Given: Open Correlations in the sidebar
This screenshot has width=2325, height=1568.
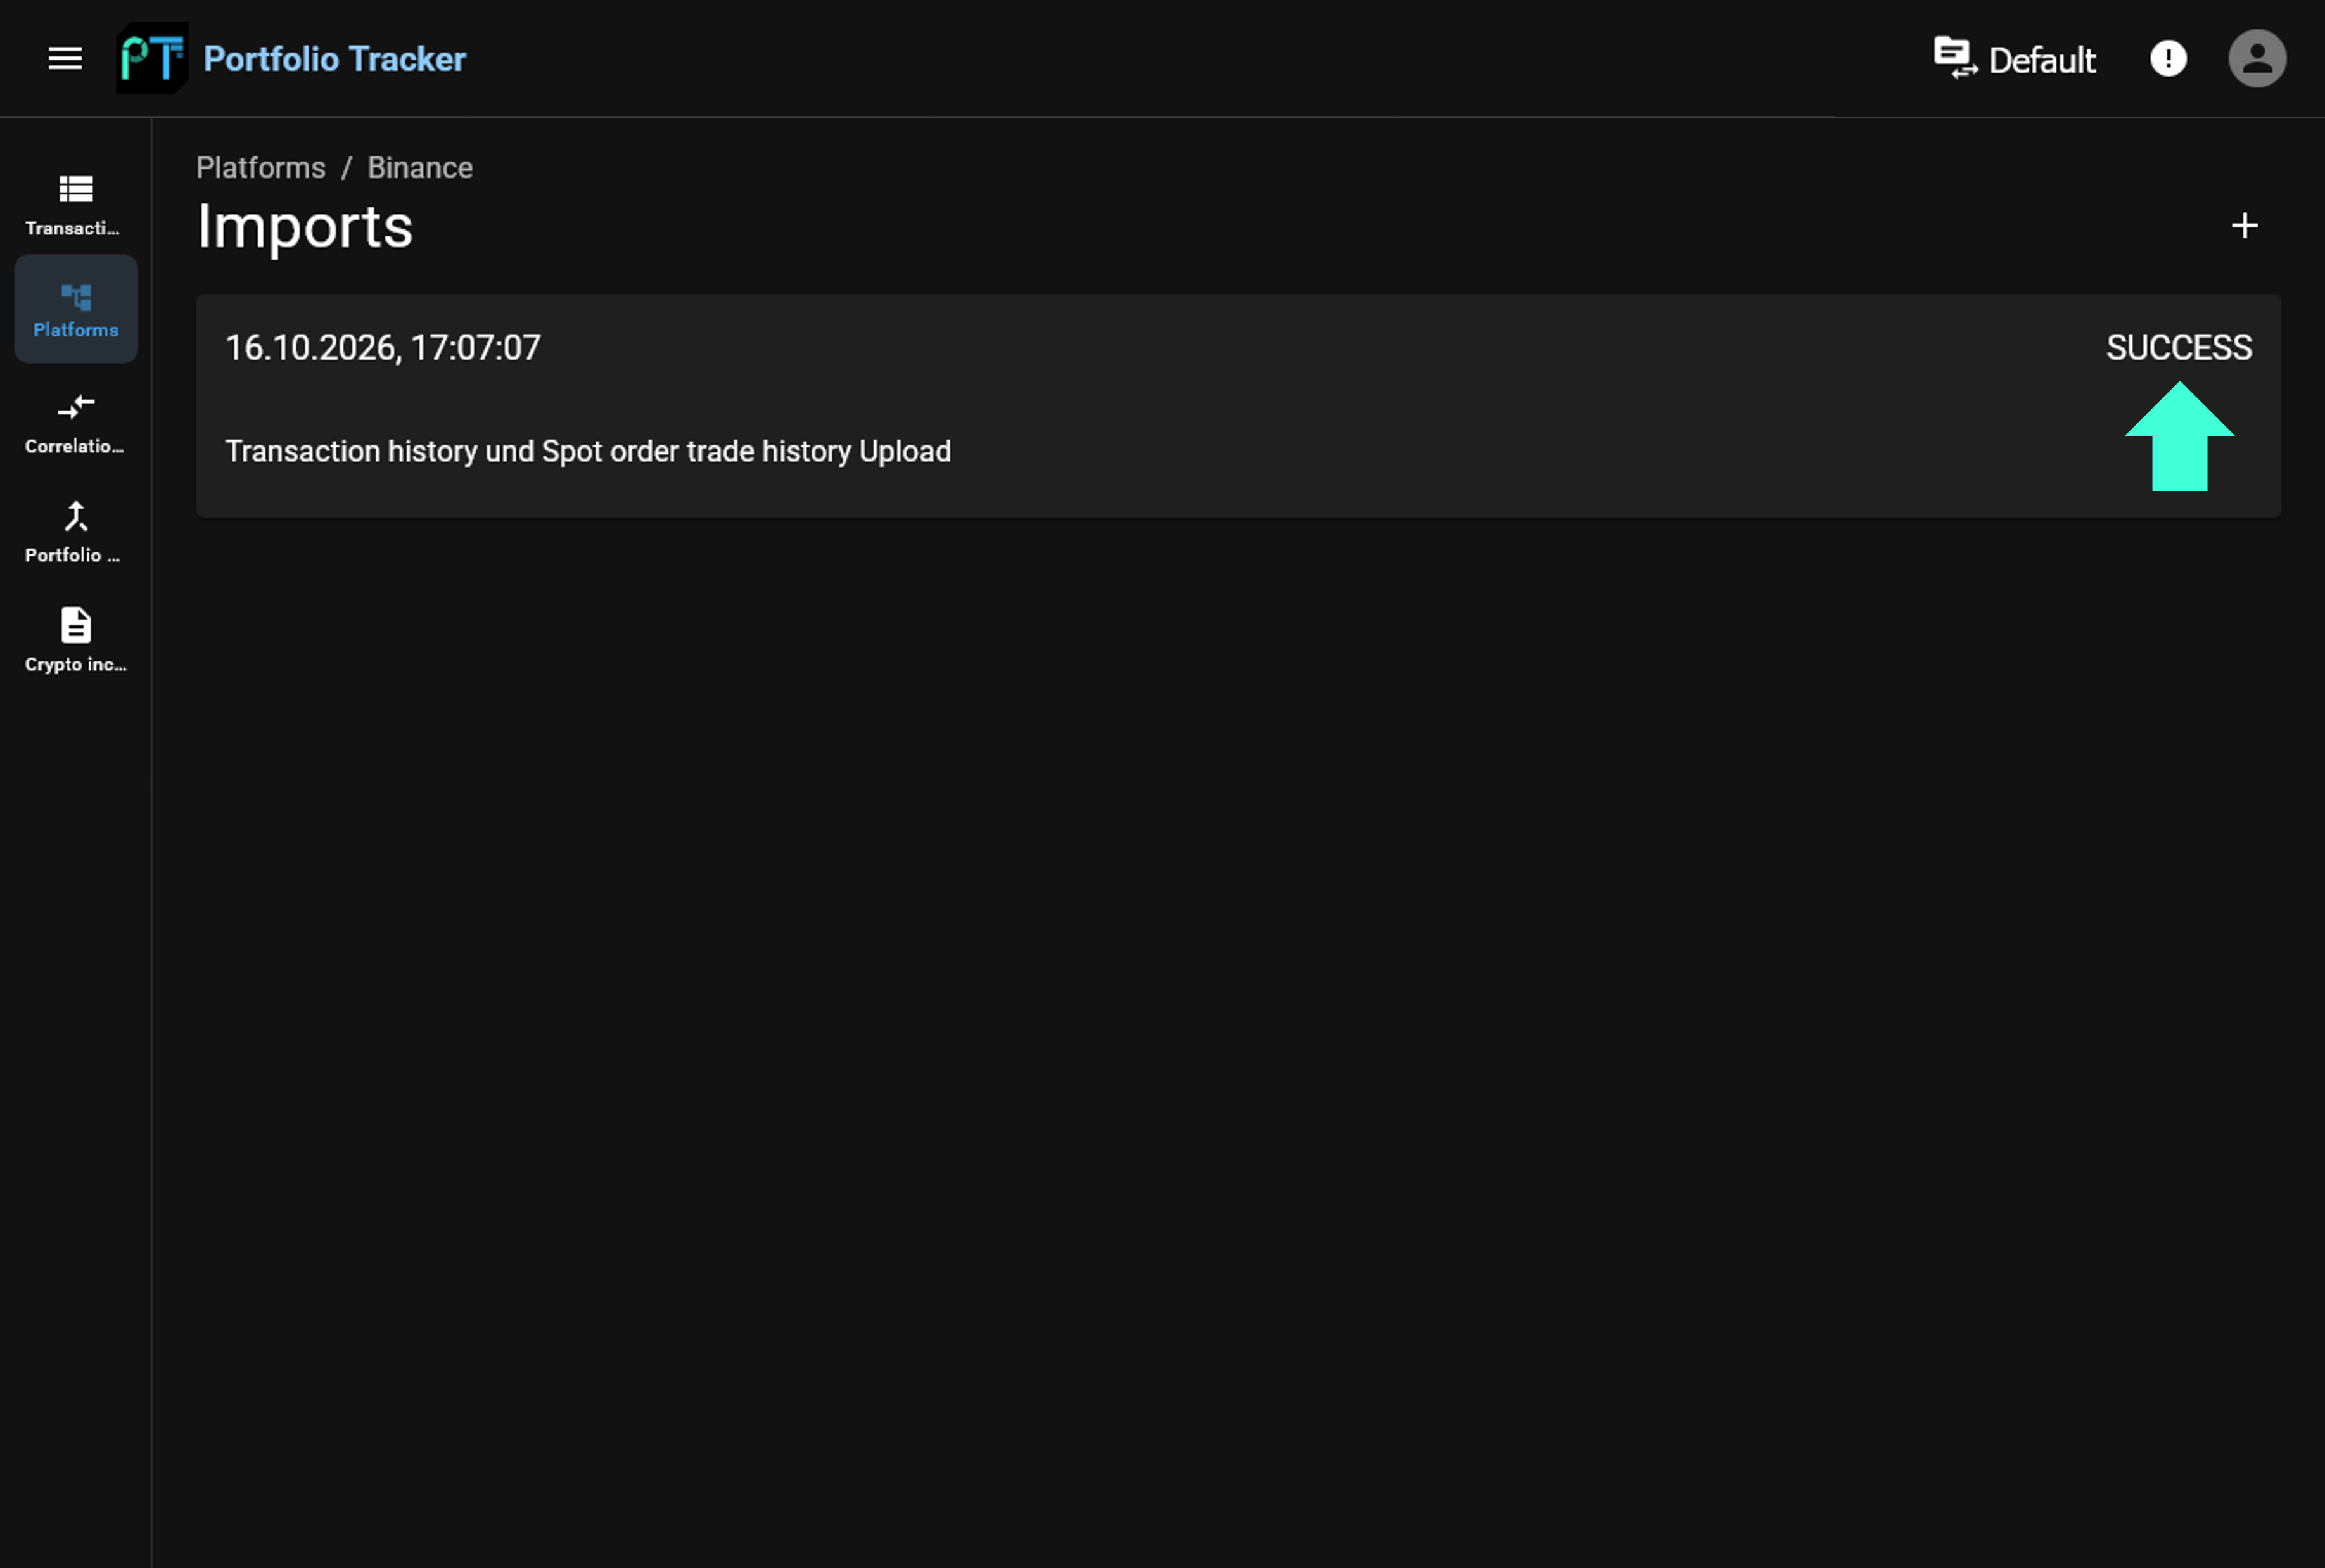Looking at the screenshot, I should click(76, 423).
